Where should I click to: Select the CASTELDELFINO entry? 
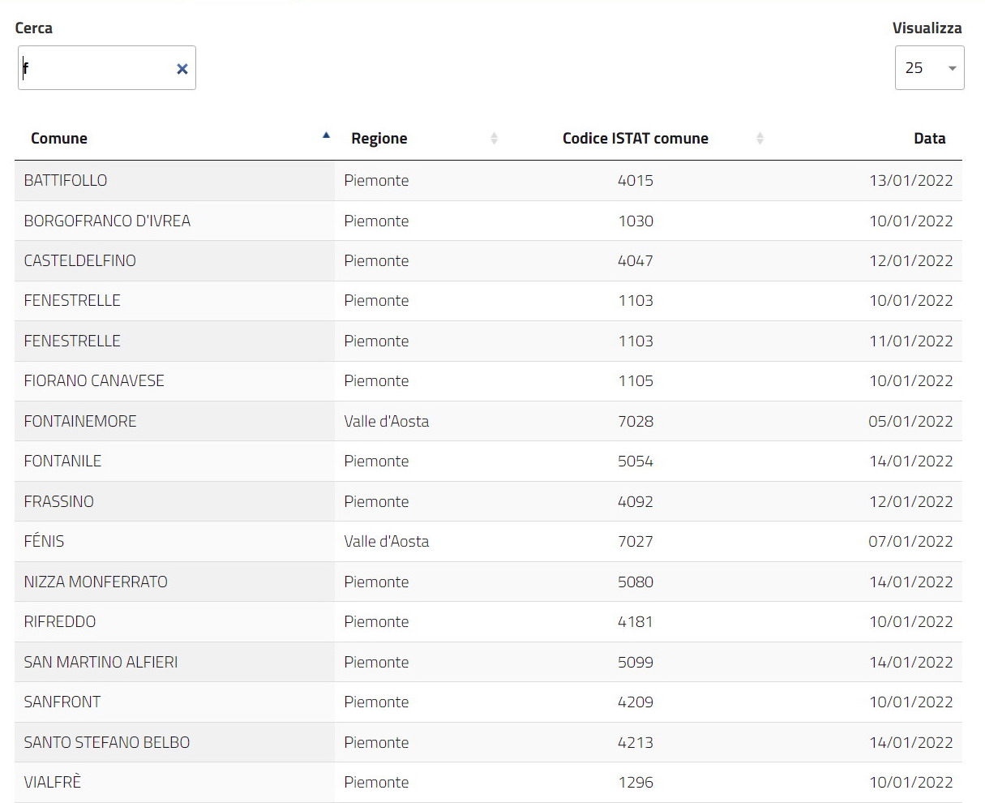[x=79, y=261]
